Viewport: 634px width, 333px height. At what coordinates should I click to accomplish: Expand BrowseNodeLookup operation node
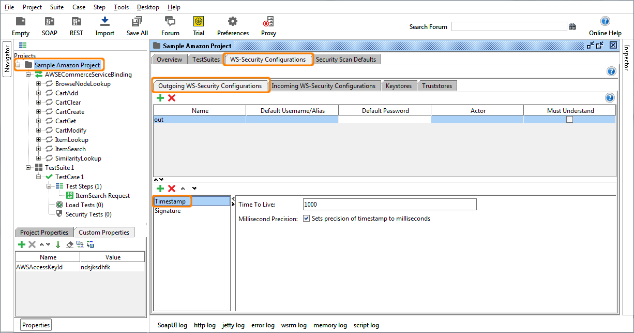tap(38, 84)
